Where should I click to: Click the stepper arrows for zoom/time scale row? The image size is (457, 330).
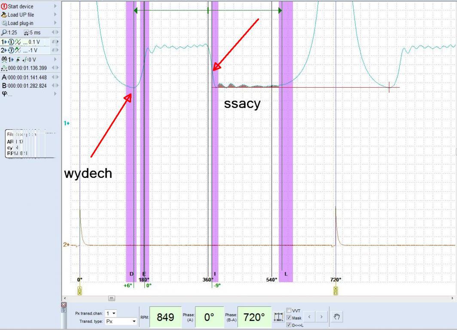(x=55, y=32)
